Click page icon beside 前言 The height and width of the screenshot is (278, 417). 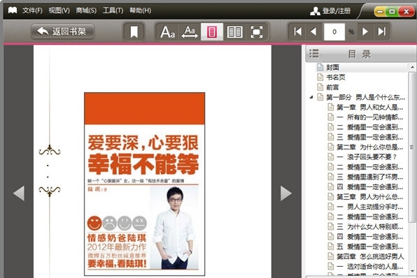pyautogui.click(x=320, y=87)
